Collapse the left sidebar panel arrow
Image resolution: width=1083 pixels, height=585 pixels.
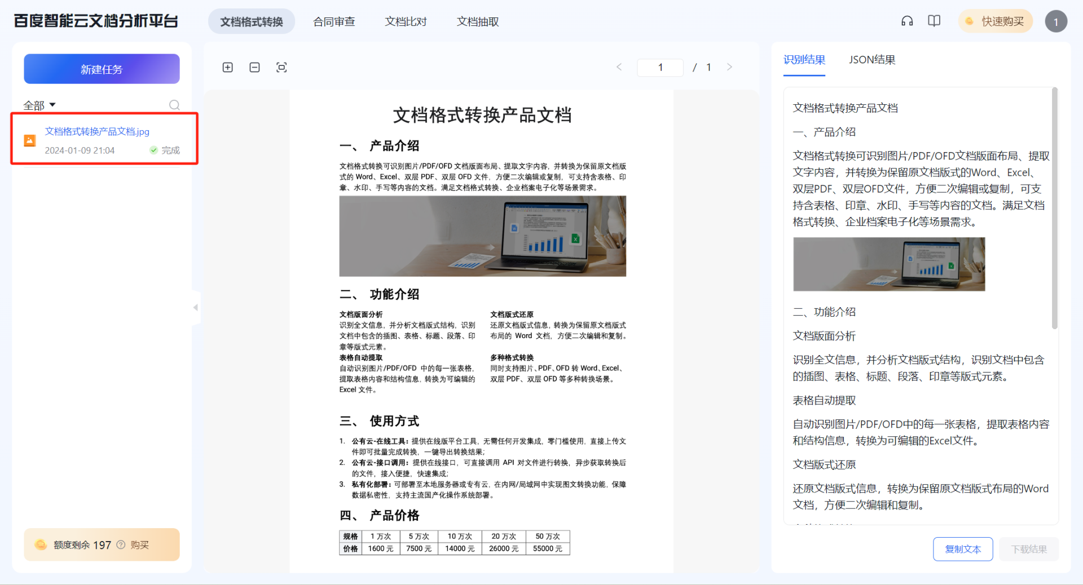196,308
